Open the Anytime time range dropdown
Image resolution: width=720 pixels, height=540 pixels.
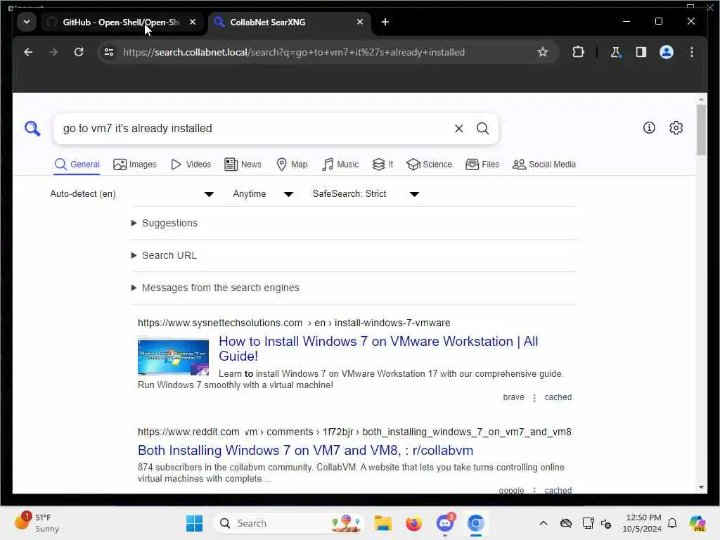point(263,194)
